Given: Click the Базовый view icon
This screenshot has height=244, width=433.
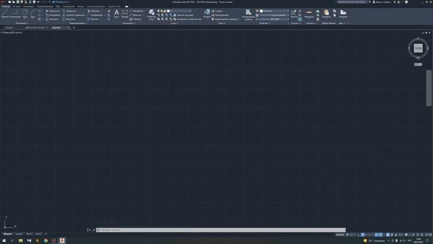Looking at the screenshot, I should click(x=343, y=14).
